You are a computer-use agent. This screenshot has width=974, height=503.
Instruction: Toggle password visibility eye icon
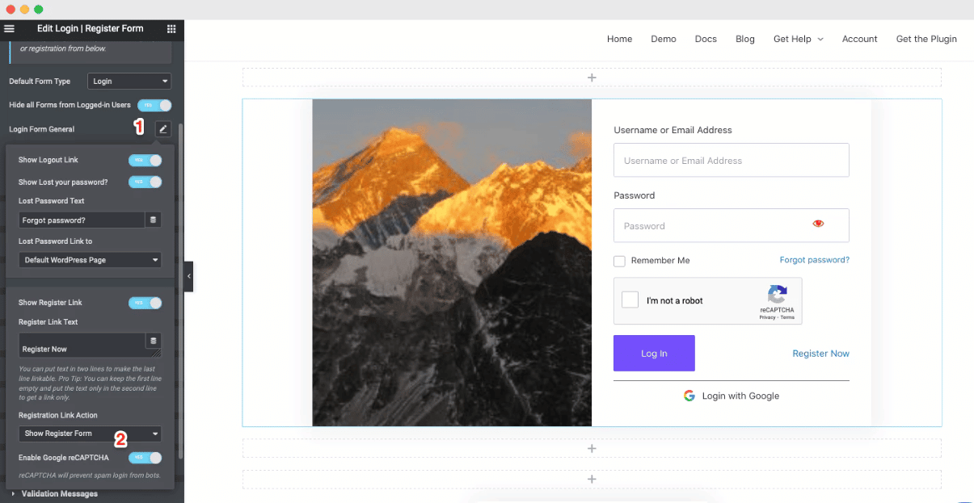pos(818,224)
